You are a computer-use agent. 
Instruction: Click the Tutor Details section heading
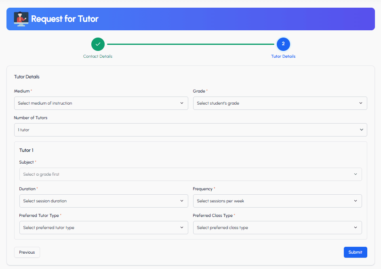27,77
